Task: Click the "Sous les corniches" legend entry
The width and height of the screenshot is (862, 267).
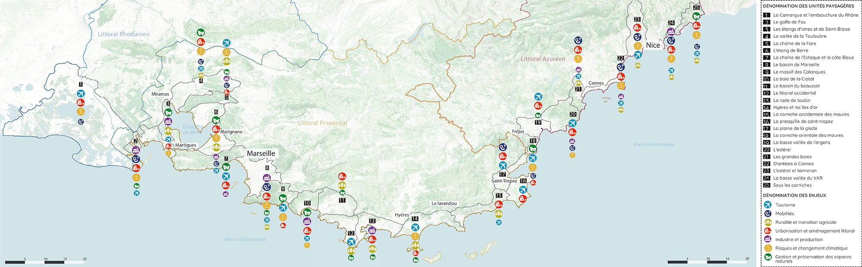Action: point(792,185)
